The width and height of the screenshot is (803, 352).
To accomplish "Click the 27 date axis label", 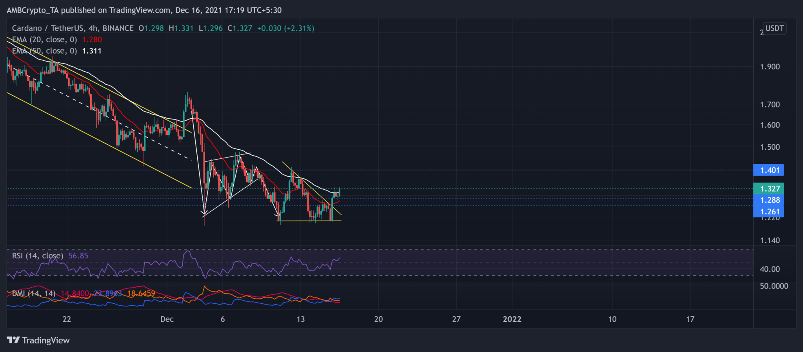I will pos(456,319).
